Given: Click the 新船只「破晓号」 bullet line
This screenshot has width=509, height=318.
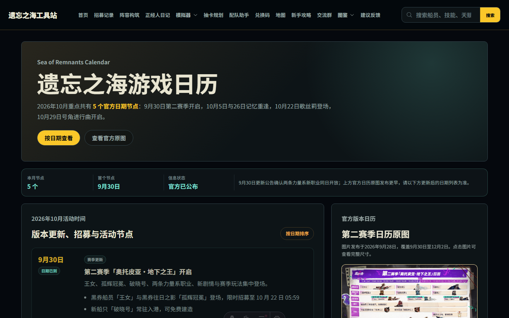Looking at the screenshot, I should pyautogui.click(x=142, y=309).
